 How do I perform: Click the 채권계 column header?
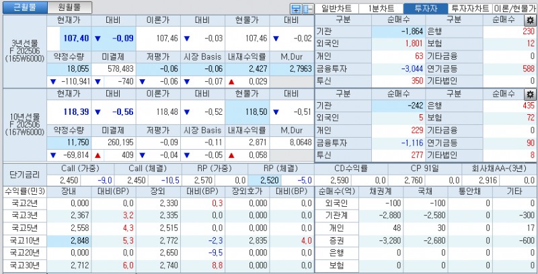(381, 192)
